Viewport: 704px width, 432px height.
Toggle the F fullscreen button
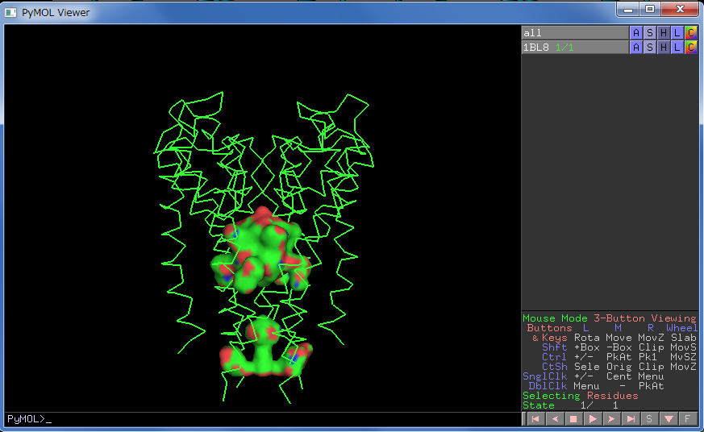pyautogui.click(x=687, y=419)
